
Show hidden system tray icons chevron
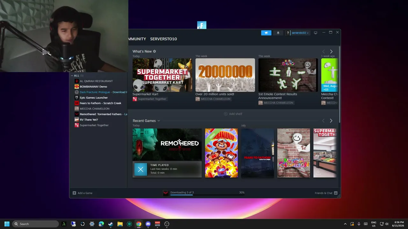[345, 224]
